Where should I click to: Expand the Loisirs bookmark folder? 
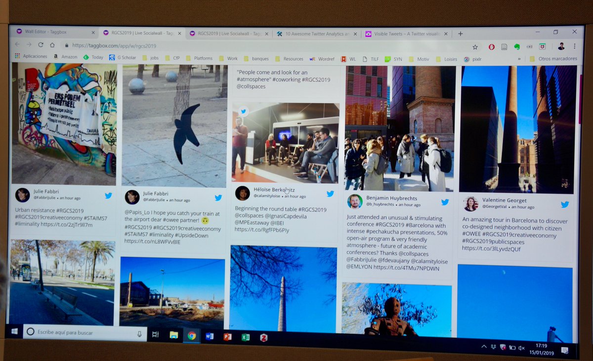pos(446,59)
